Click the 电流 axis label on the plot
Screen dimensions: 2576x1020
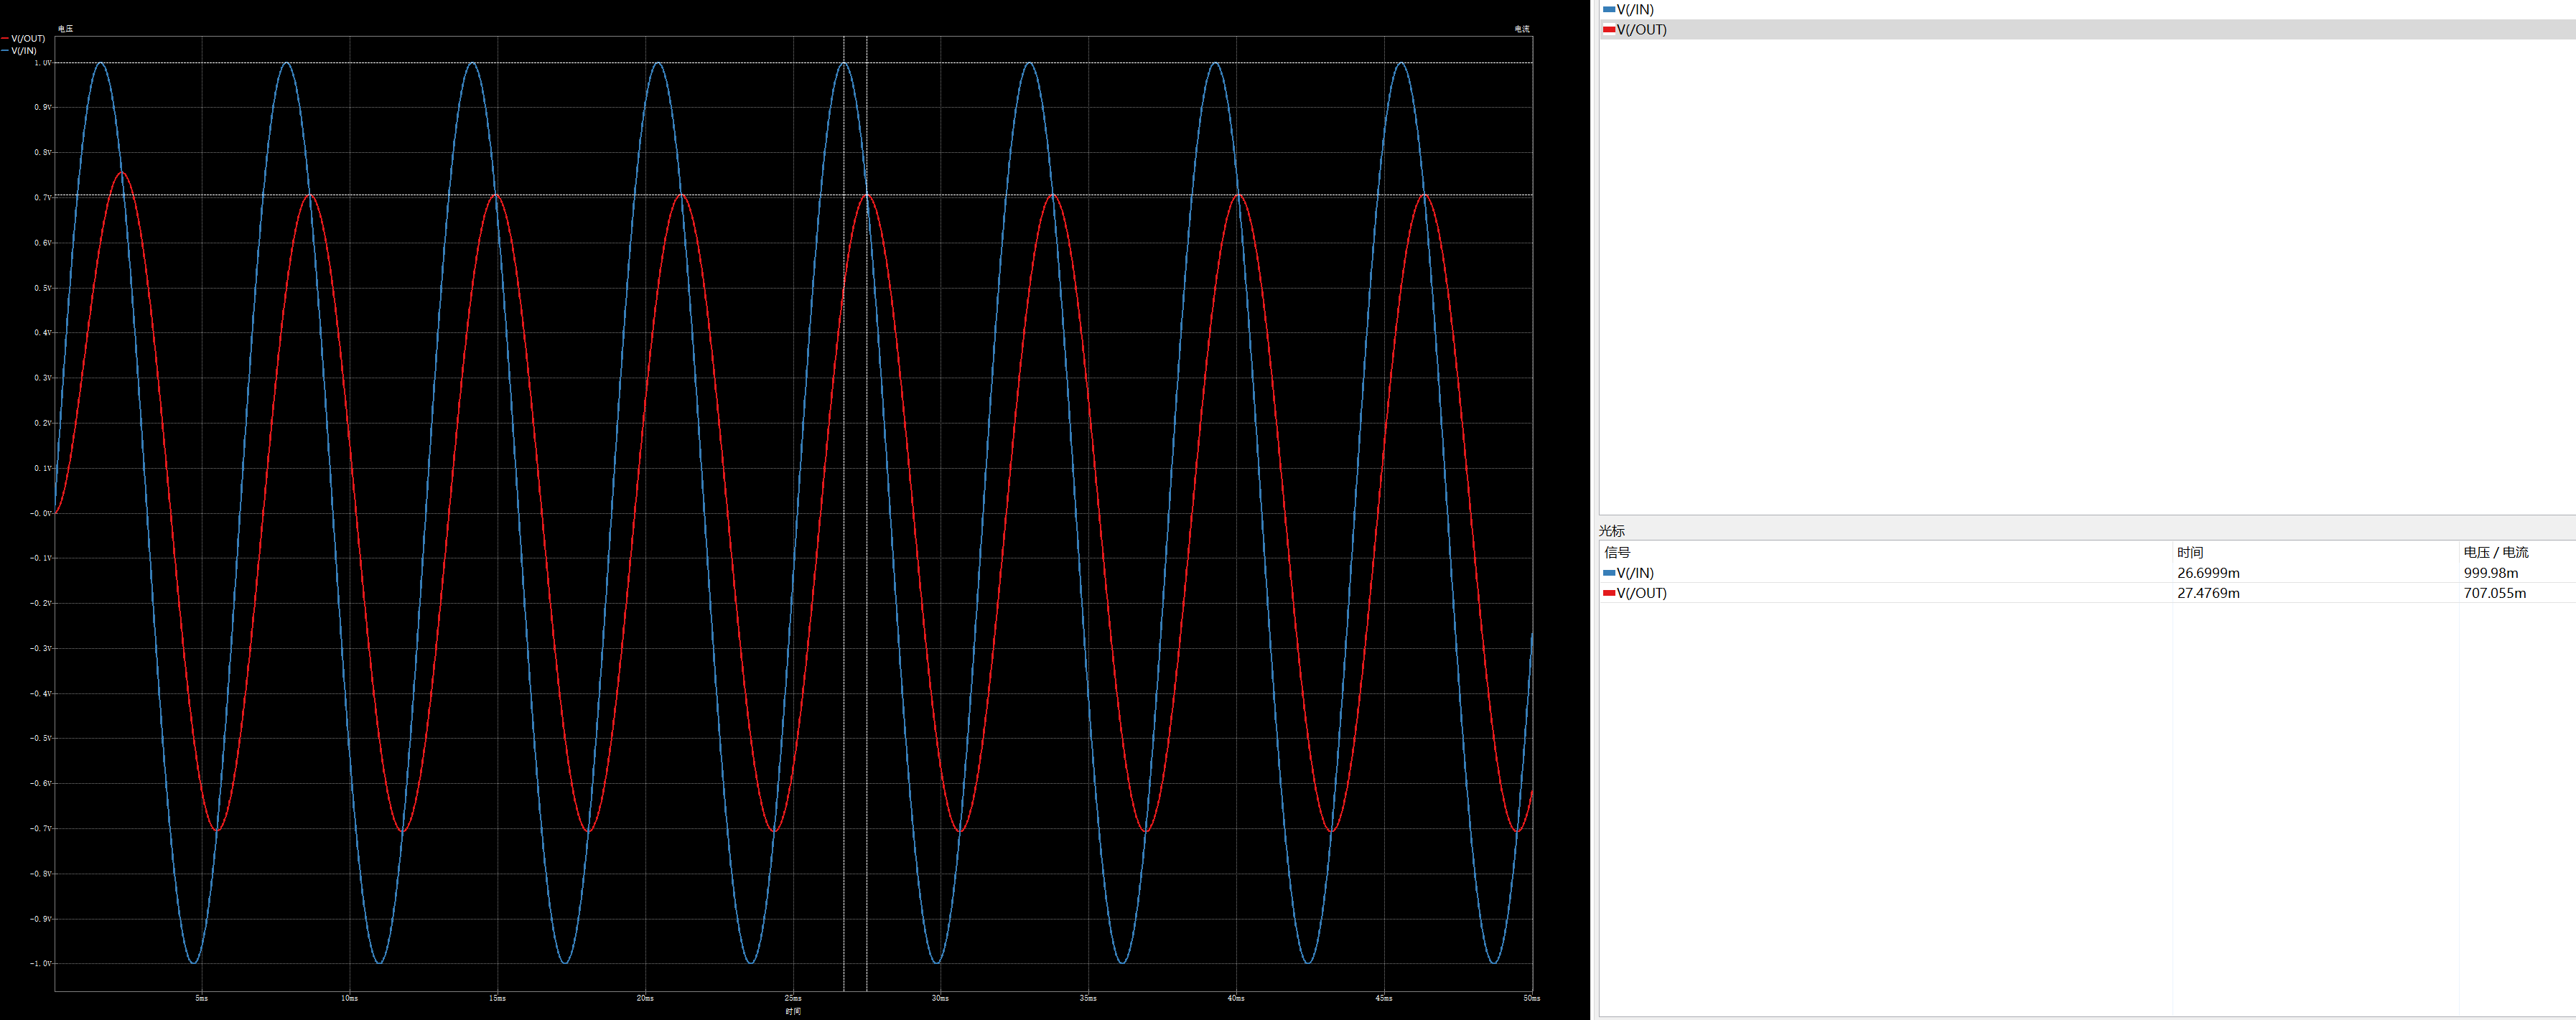1521,28
